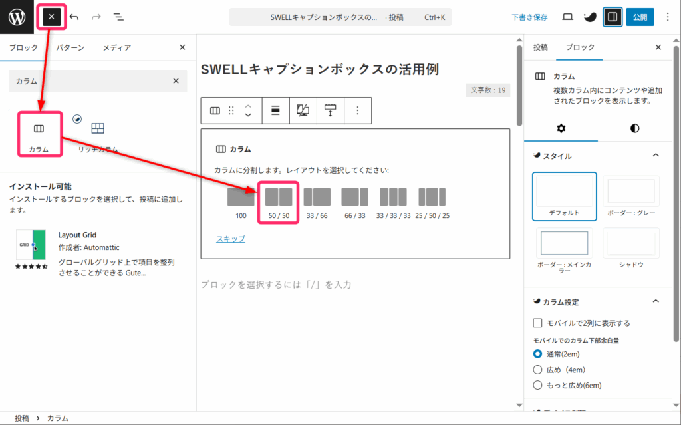The width and height of the screenshot is (681, 425).
Task: Close the block inserter toggle button
Action: pos(51,17)
